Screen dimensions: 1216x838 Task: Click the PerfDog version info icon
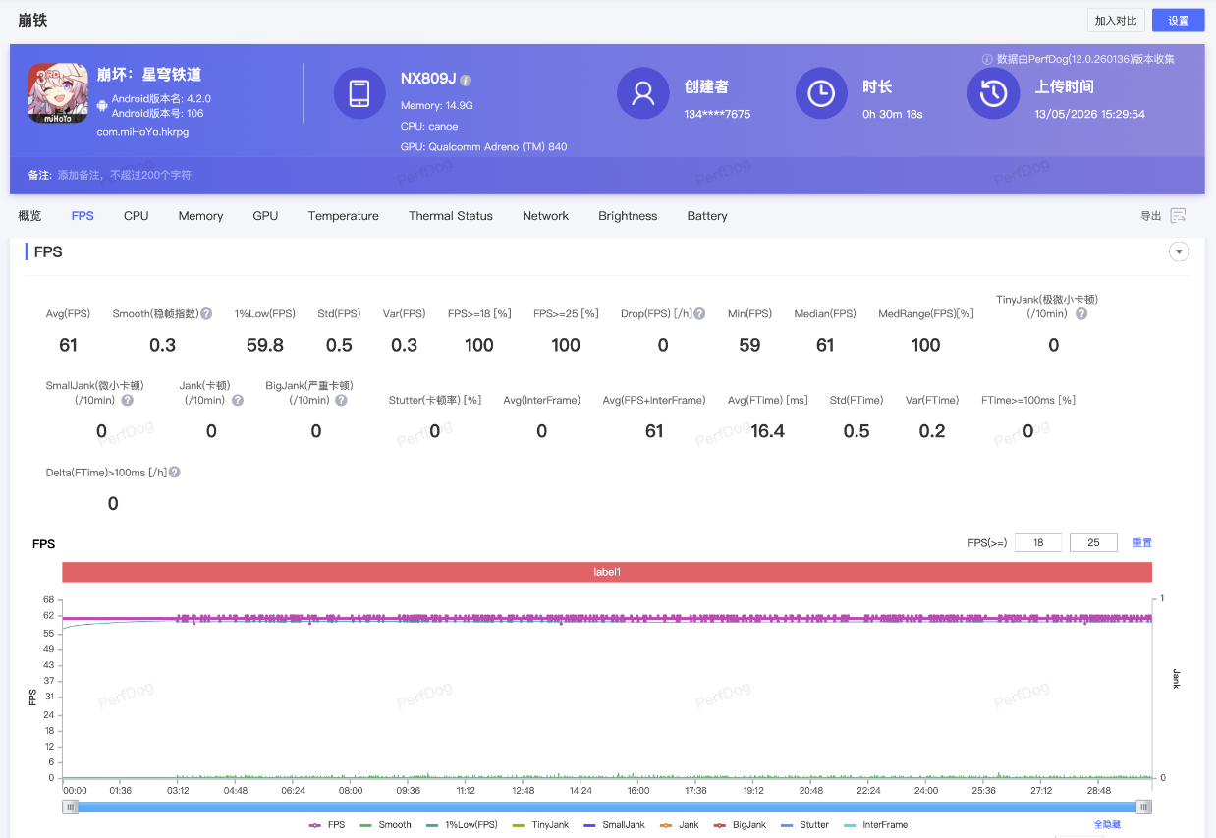pos(987,59)
